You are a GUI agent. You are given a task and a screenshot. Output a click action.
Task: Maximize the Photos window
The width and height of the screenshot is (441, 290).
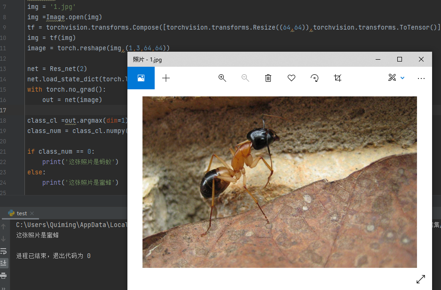coord(399,59)
